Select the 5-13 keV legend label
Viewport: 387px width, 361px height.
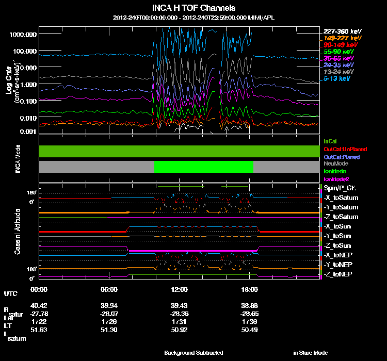tap(336, 78)
